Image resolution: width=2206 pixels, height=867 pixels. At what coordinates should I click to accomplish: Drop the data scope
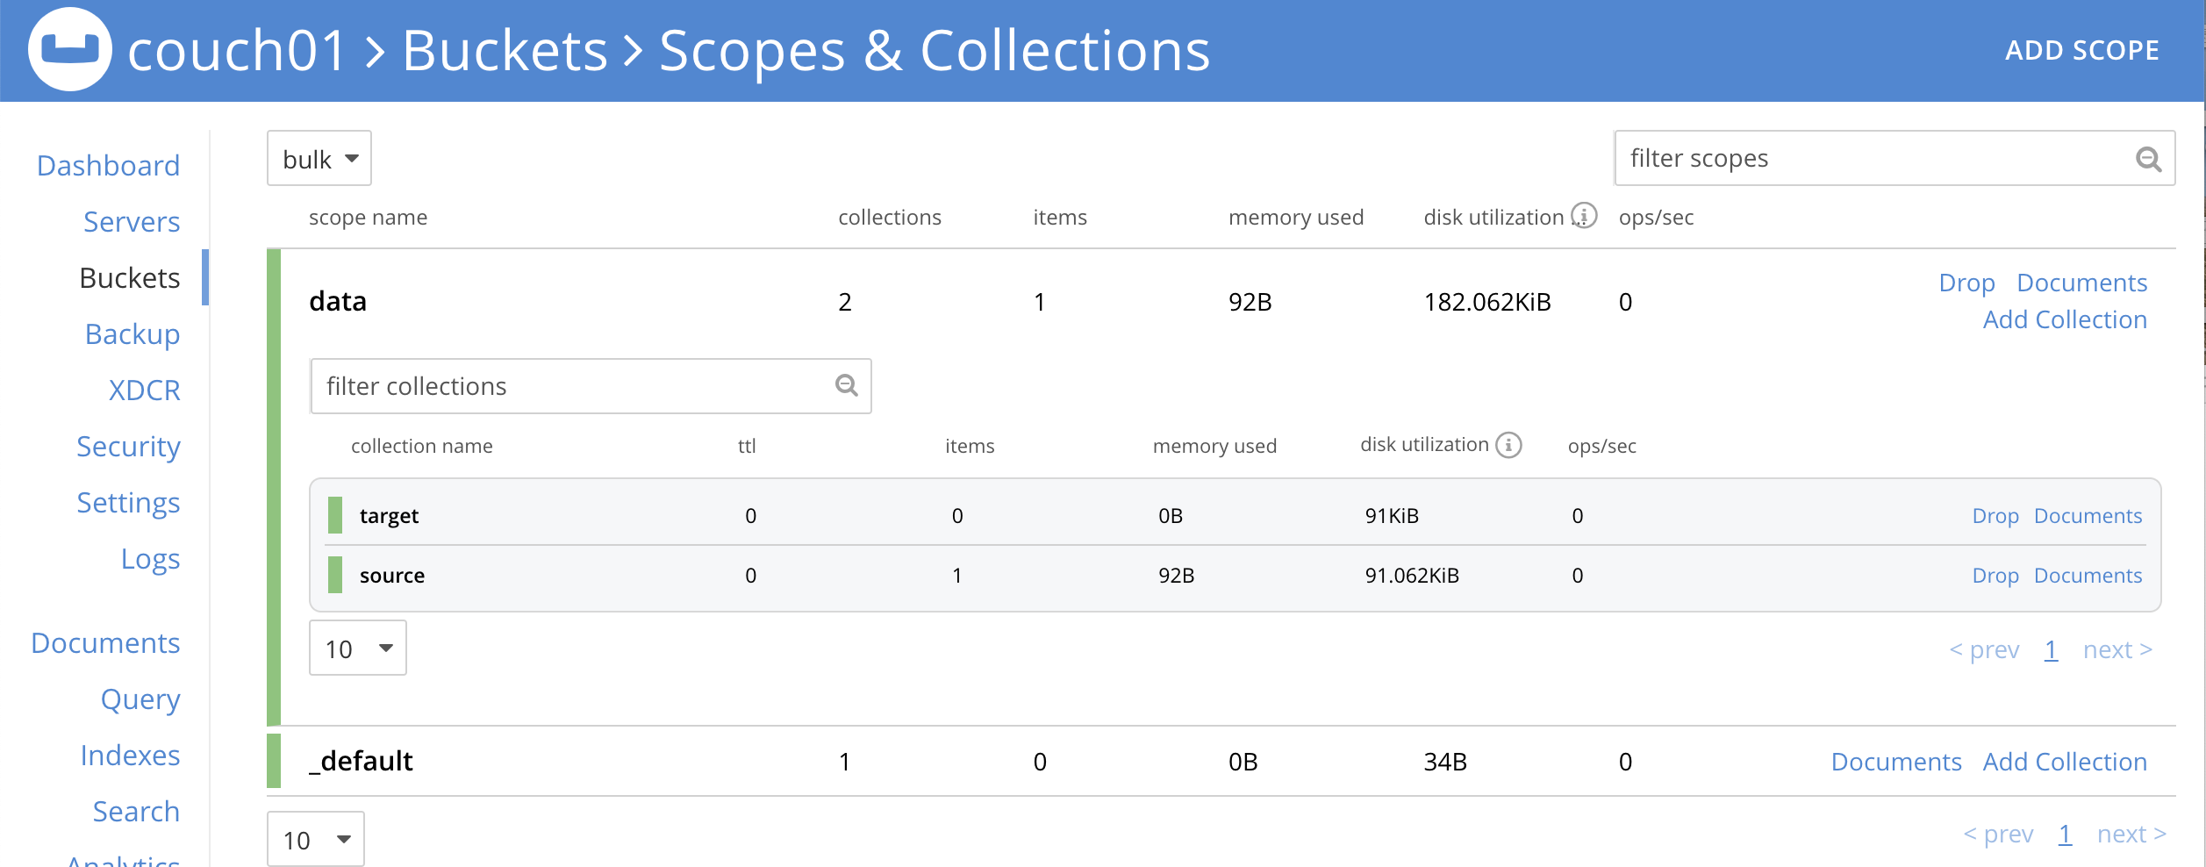(x=1966, y=283)
